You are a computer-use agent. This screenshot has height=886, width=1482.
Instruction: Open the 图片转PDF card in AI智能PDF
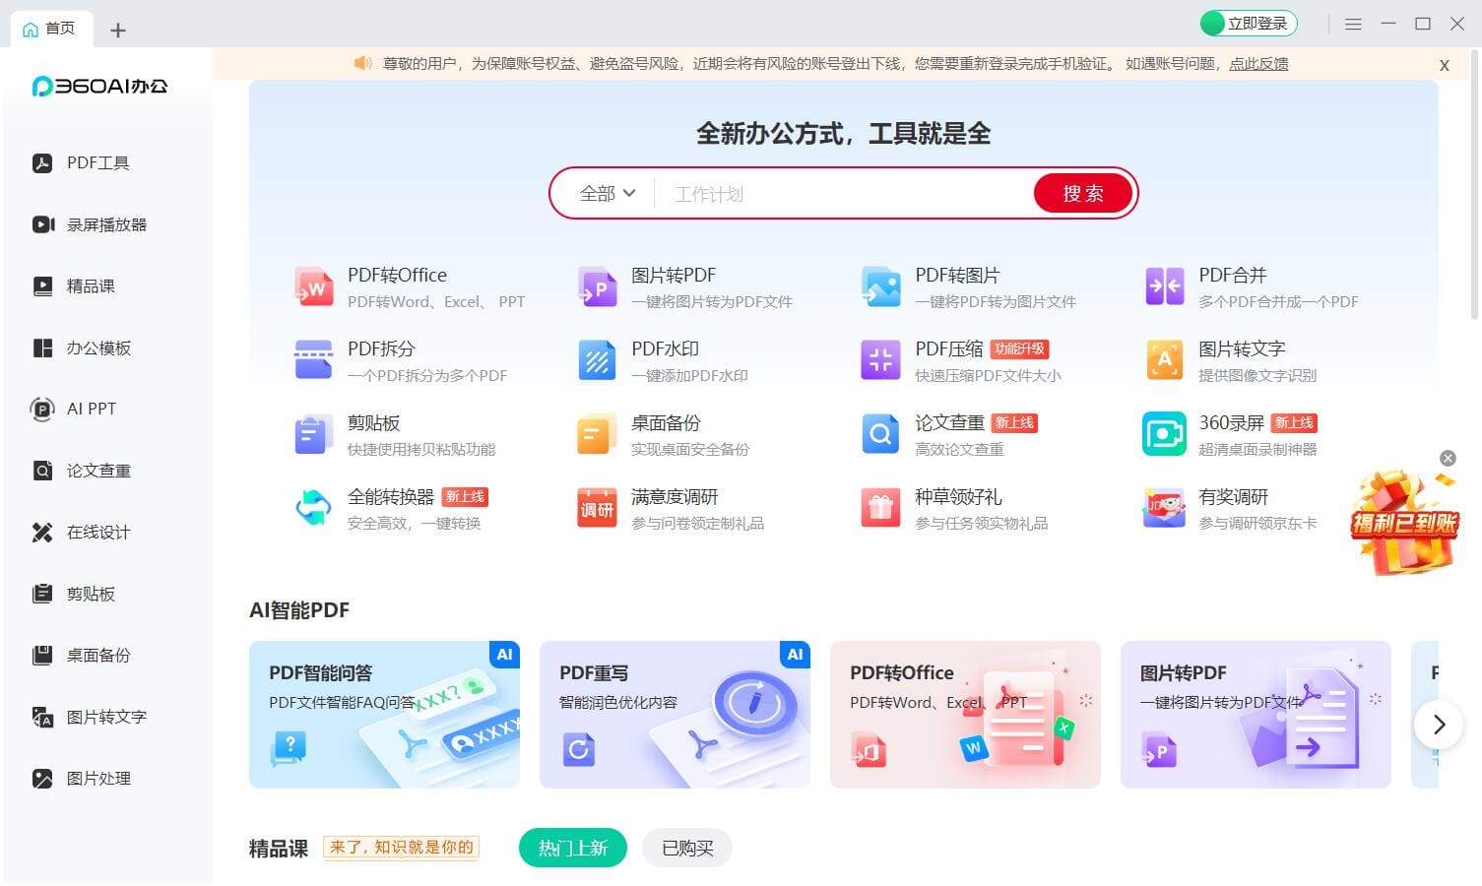1256,715
